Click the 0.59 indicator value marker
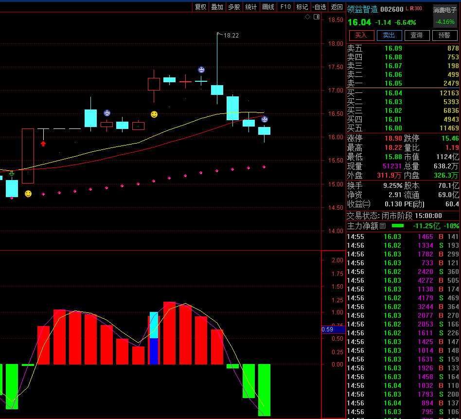Viewport: 461px width, 419px height. coord(333,329)
